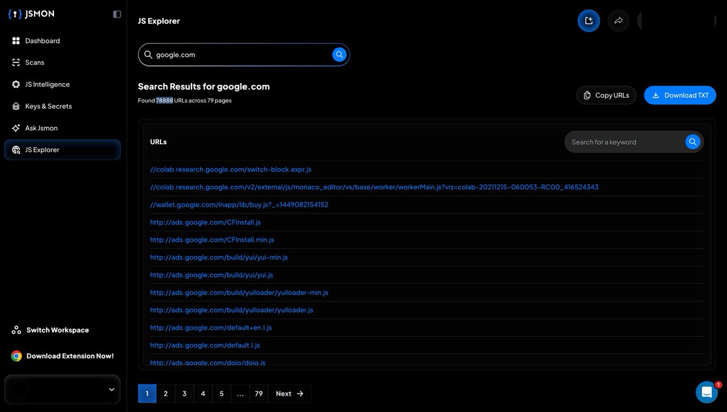Image resolution: width=727 pixels, height=412 pixels.
Task: Click the Ask Jsmon sparkle icon
Action: (x=16, y=128)
